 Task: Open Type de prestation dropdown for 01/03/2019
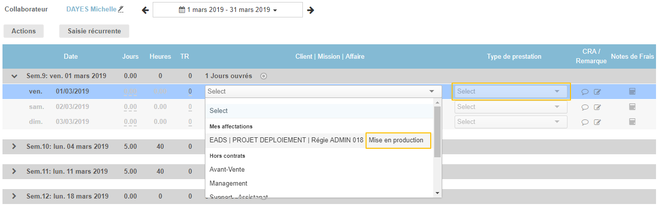[511, 92]
